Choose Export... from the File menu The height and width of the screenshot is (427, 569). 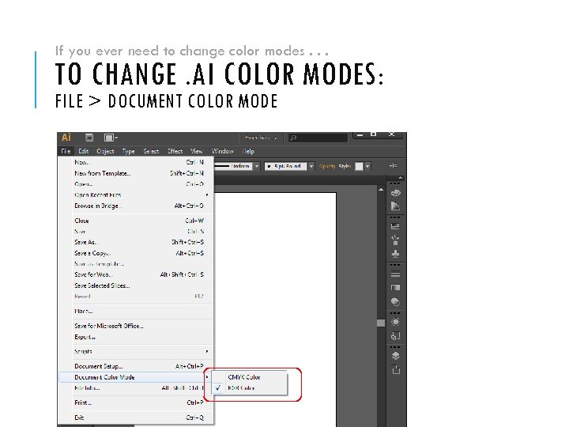tap(136, 337)
